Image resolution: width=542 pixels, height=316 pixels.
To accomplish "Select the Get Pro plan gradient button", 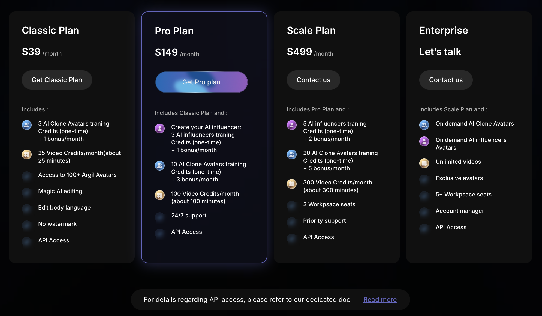I will pos(201,82).
